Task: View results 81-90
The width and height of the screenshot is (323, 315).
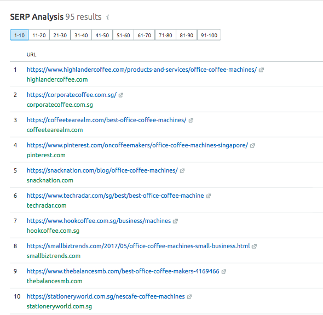Action: (x=187, y=35)
